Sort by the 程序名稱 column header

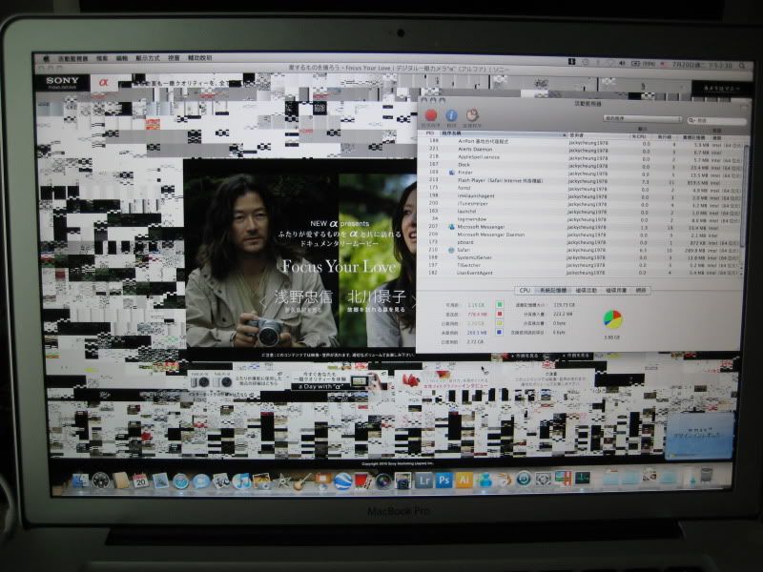click(504, 133)
